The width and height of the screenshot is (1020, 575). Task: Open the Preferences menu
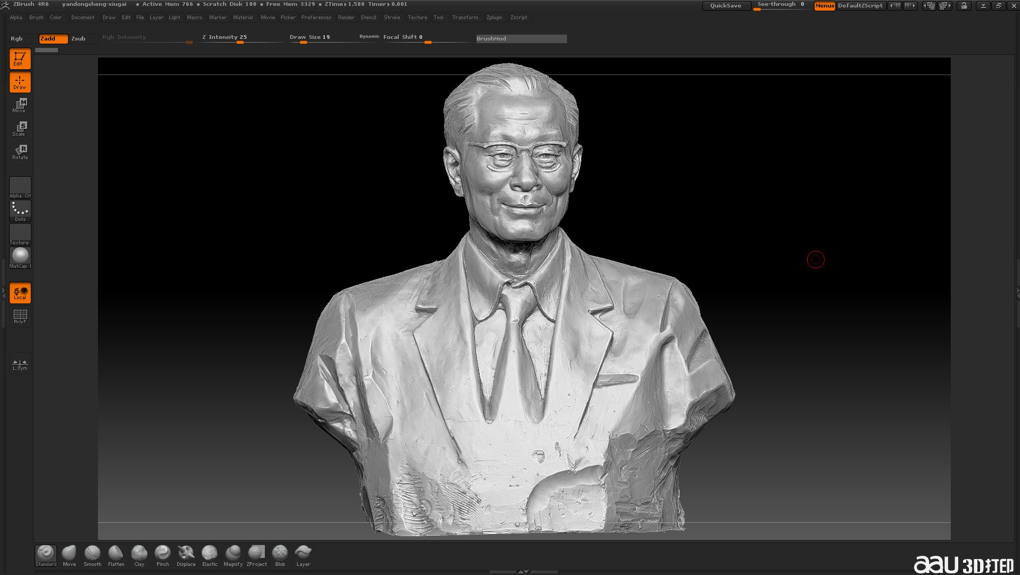pos(316,18)
